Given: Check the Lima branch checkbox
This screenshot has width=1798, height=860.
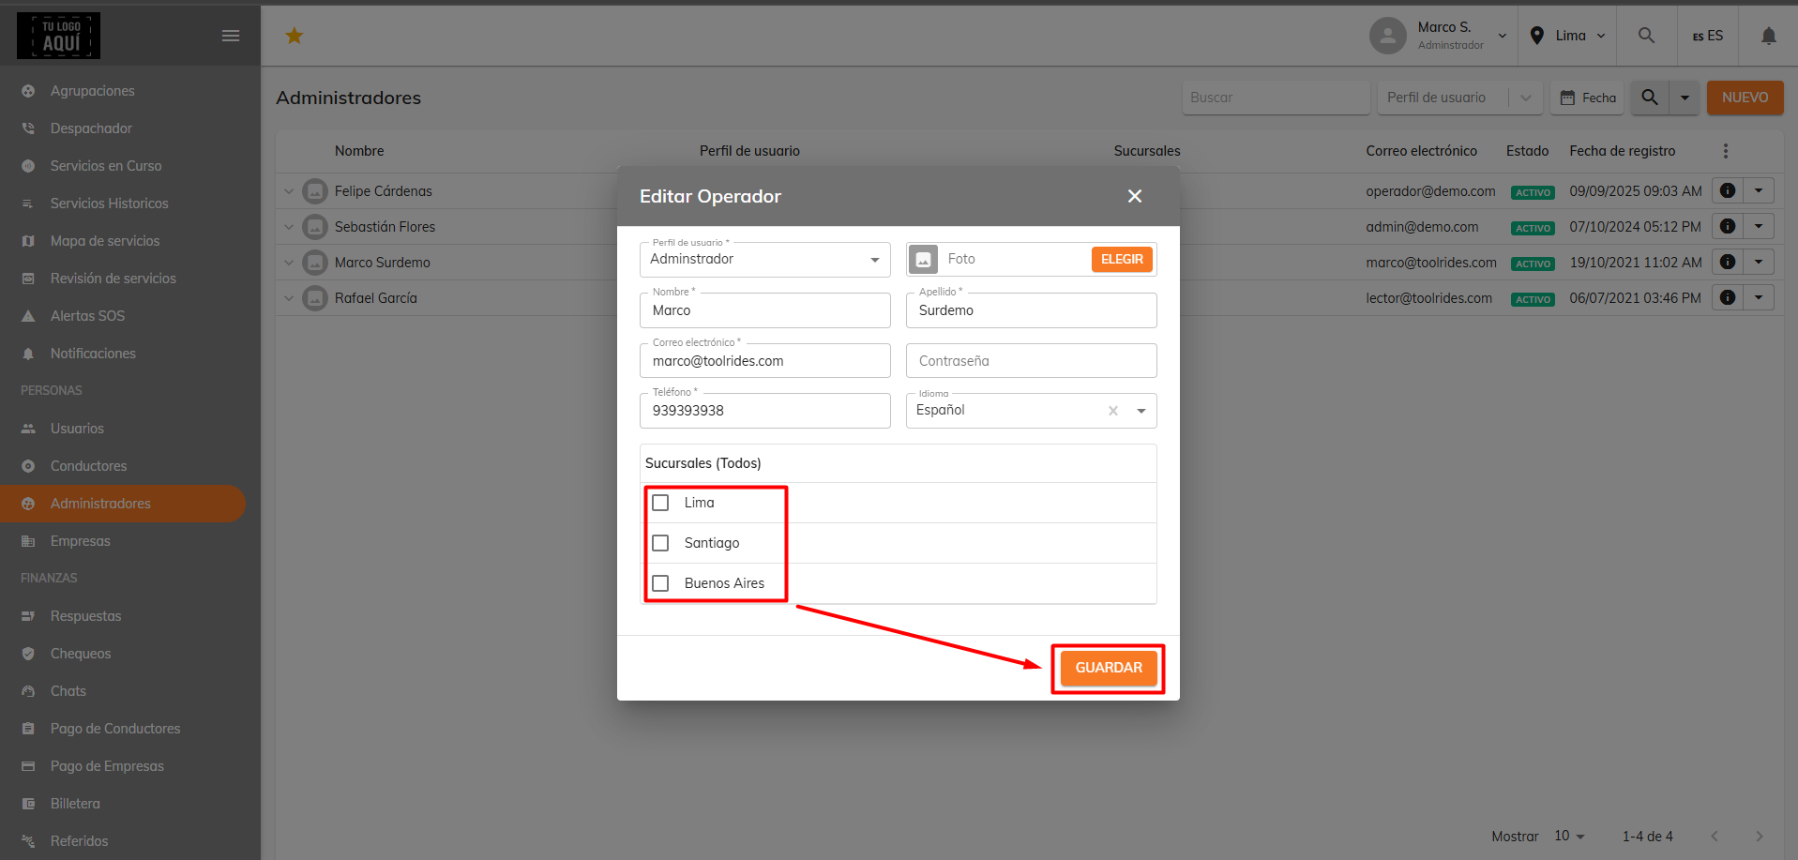Looking at the screenshot, I should [x=660, y=503].
